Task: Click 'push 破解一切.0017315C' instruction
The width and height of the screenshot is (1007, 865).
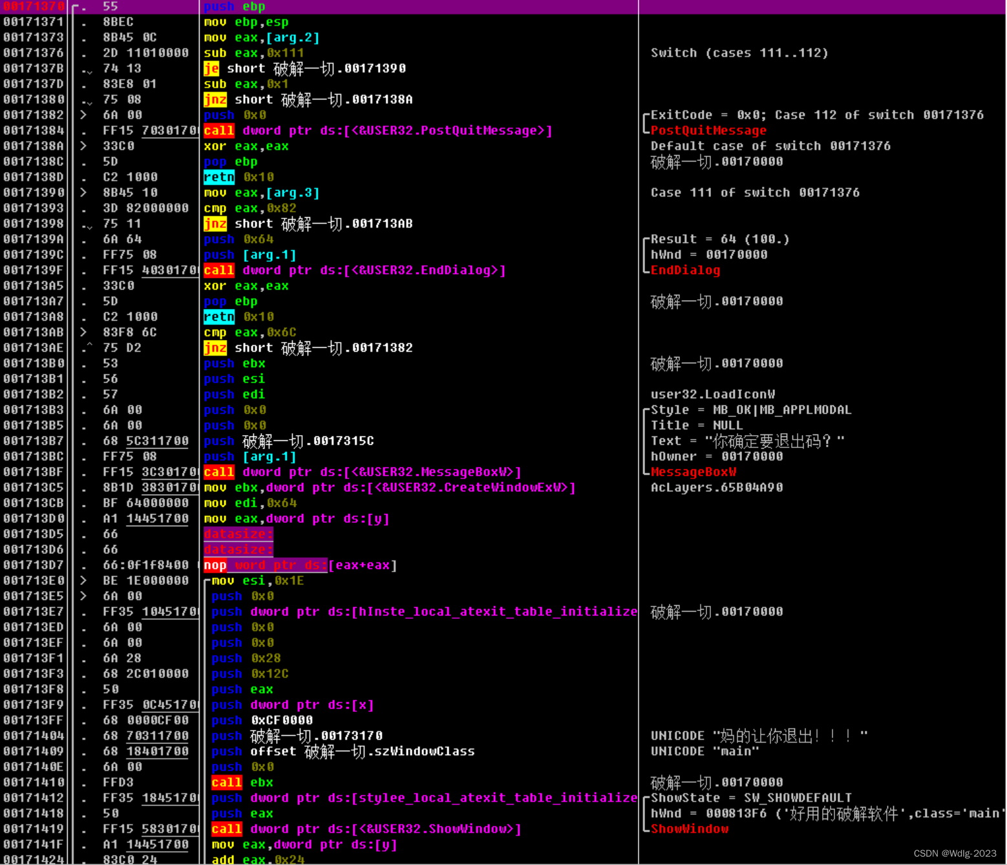Action: coord(289,441)
